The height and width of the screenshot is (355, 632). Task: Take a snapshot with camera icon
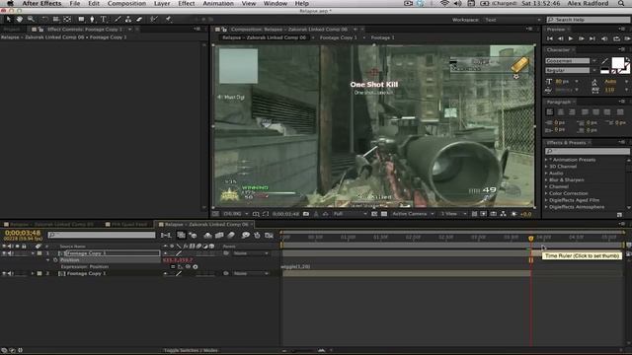click(306, 214)
